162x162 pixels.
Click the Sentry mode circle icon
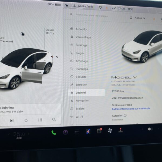pyautogui.click(x=100, y=7)
